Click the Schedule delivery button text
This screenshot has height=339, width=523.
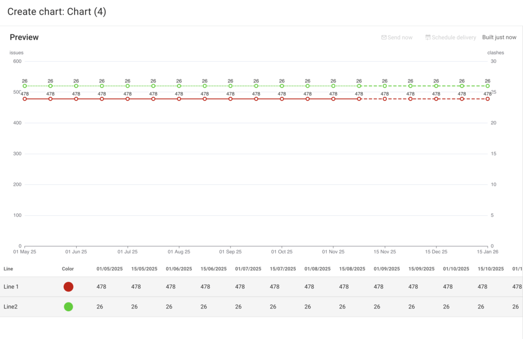tap(454, 38)
